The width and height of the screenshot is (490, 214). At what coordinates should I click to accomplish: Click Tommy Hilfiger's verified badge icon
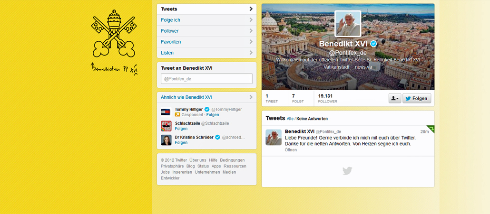[207, 109]
